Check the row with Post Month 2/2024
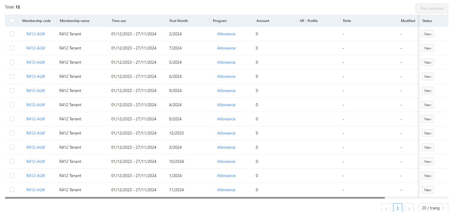 [x=12, y=34]
